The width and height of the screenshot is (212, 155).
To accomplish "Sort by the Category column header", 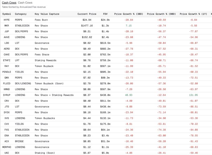I will click(21, 14).
